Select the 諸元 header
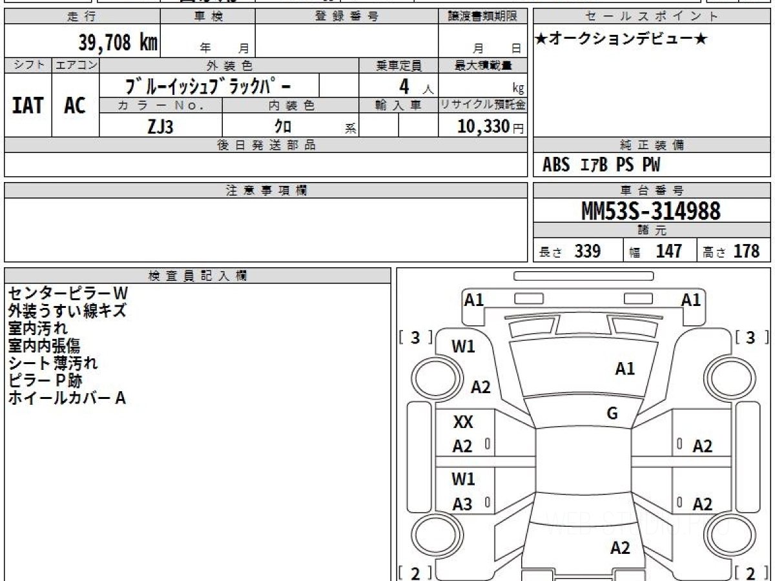This screenshot has width=775, height=581. (x=652, y=230)
